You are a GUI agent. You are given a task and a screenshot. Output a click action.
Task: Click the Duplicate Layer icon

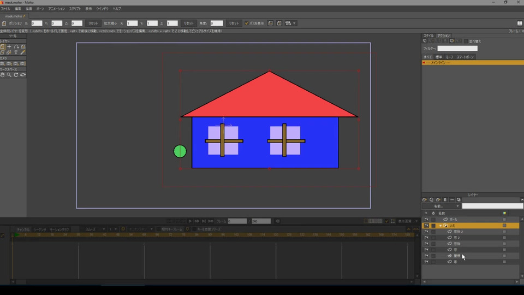431,200
